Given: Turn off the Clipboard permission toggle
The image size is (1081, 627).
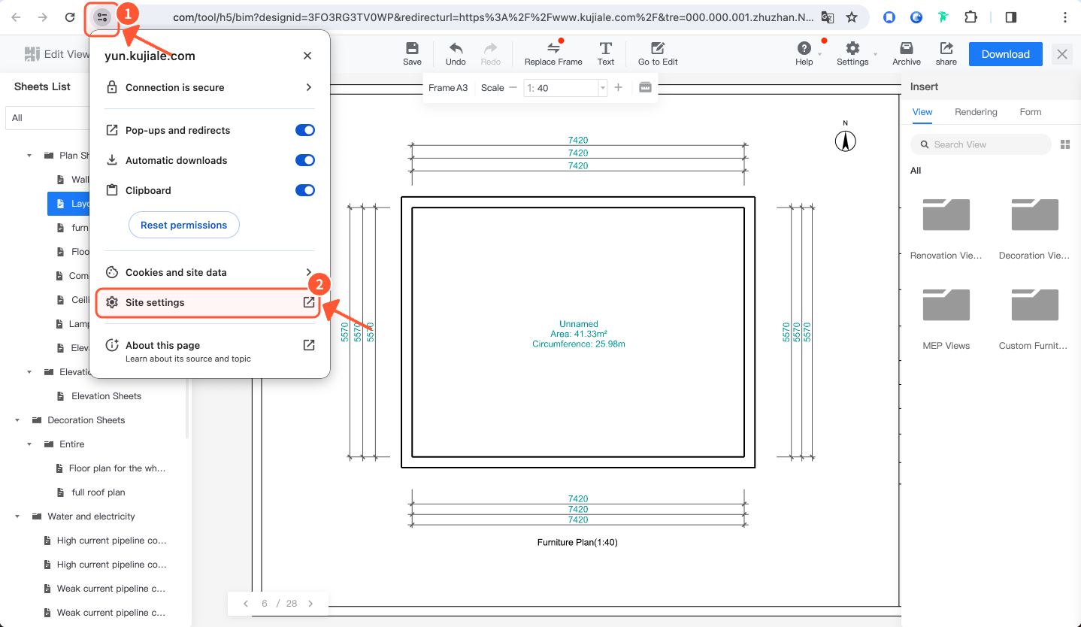Looking at the screenshot, I should tap(304, 190).
